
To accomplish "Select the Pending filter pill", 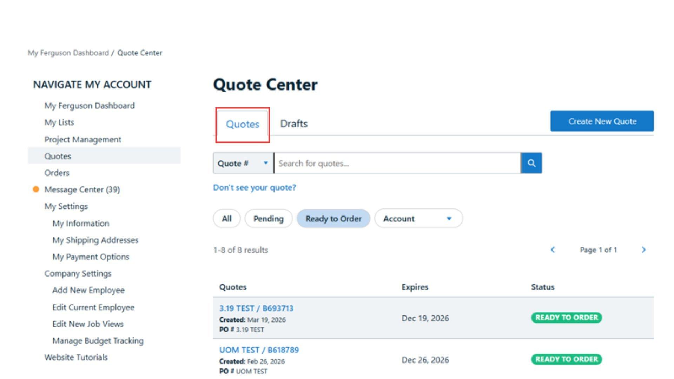I will (x=269, y=219).
